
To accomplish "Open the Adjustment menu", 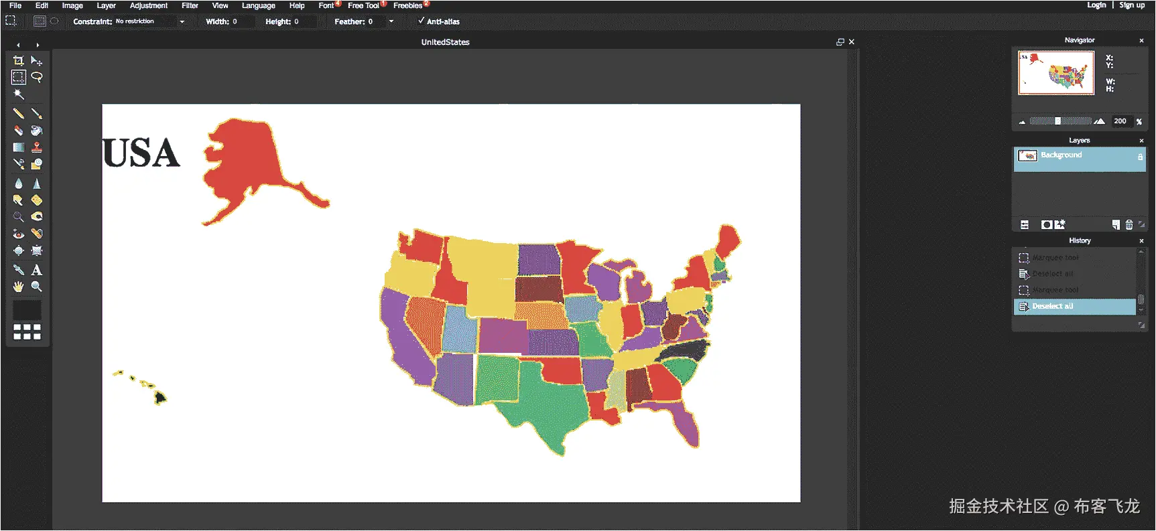I will tap(149, 5).
